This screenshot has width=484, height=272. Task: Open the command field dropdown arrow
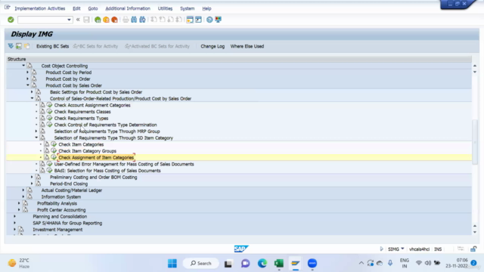[69, 20]
